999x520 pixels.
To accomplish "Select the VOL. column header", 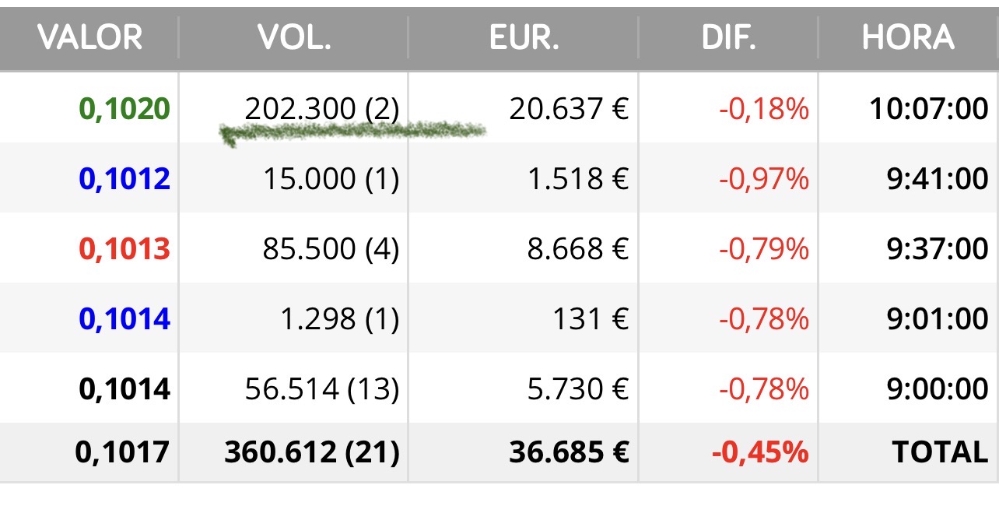I will (294, 37).
